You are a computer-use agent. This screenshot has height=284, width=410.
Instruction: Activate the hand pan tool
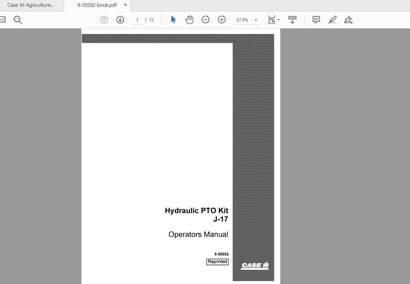(x=189, y=20)
